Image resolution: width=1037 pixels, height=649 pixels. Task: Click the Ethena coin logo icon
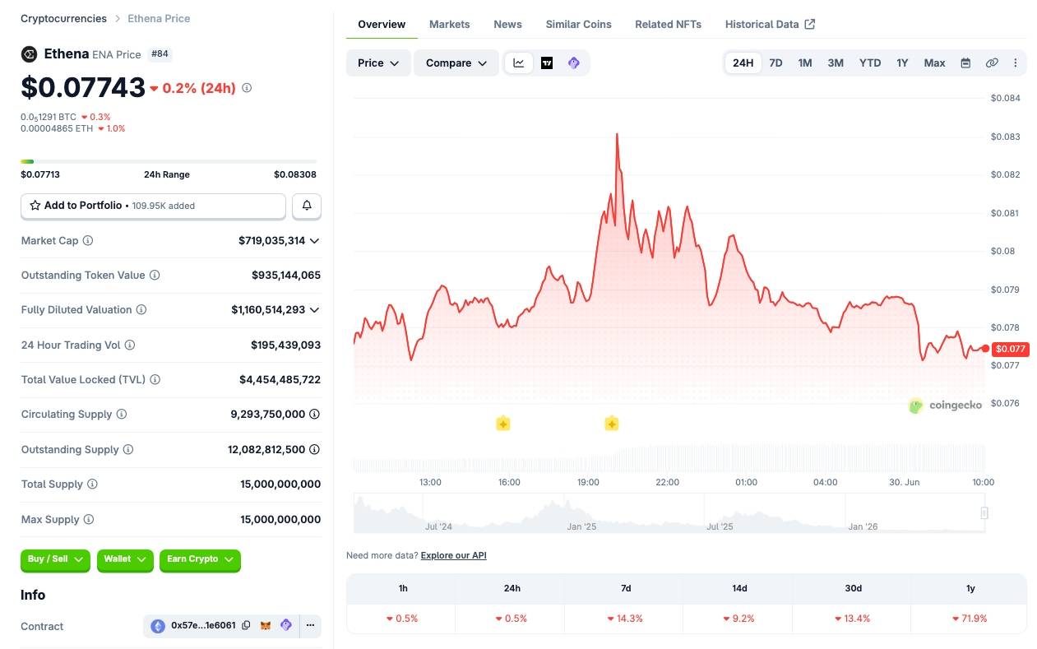click(x=29, y=54)
